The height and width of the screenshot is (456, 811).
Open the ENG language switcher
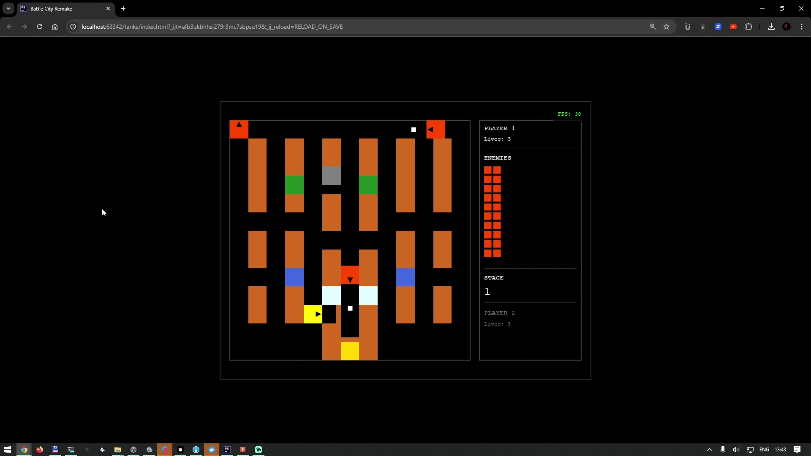(x=764, y=450)
